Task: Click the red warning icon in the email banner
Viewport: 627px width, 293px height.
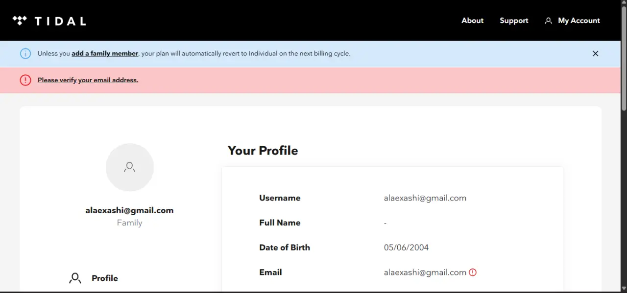Action: click(25, 80)
